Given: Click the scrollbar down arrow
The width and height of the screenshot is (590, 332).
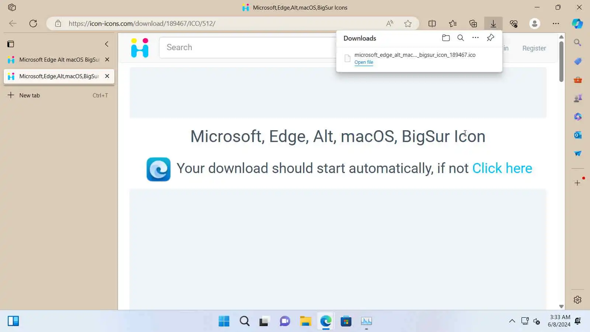Looking at the screenshot, I should pyautogui.click(x=561, y=307).
